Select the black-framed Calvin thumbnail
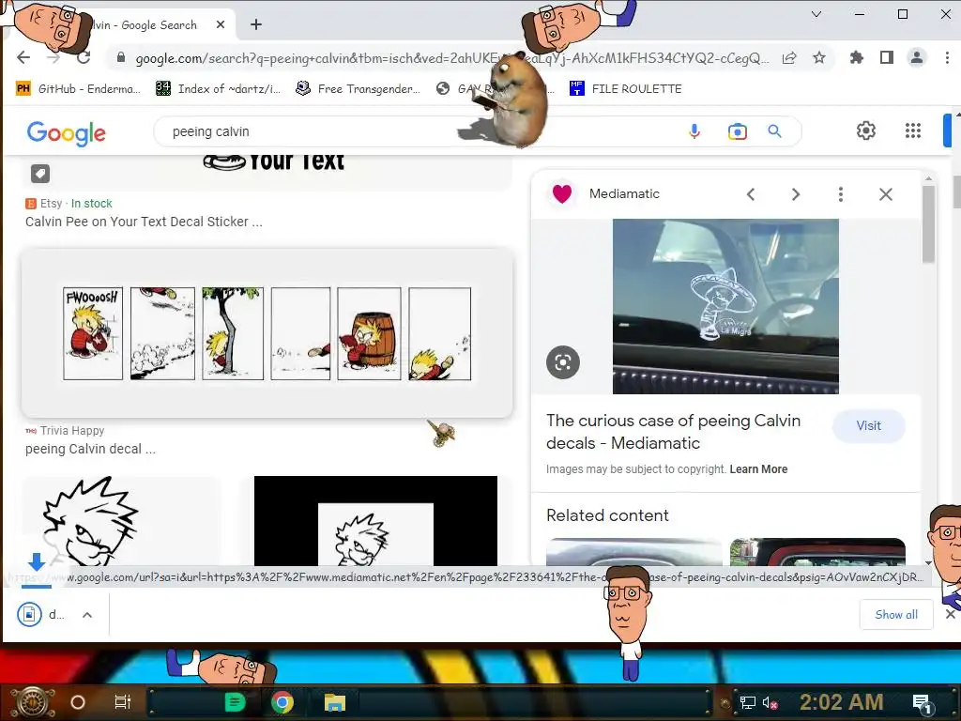The height and width of the screenshot is (721, 961). pyautogui.click(x=375, y=521)
